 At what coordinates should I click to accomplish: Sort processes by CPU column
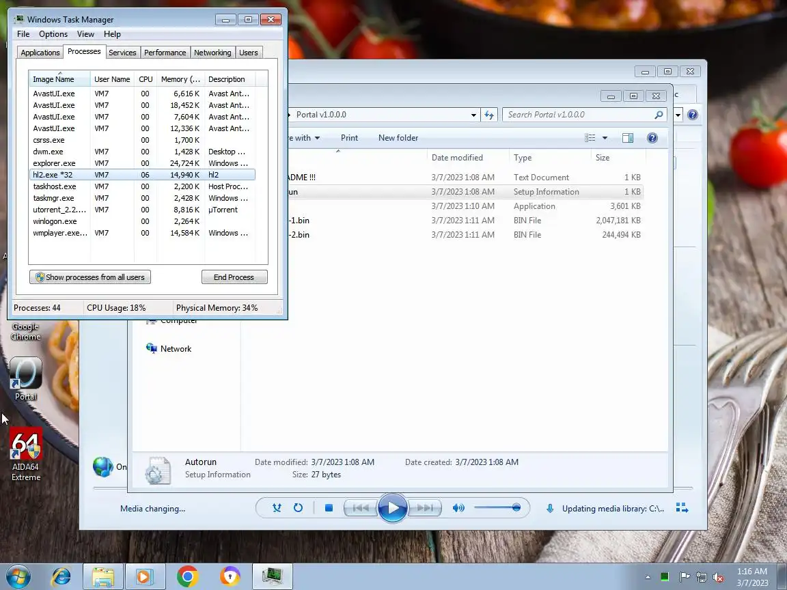coord(146,79)
